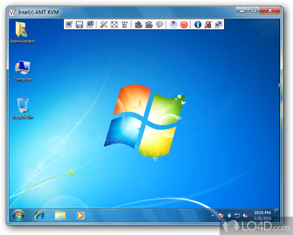
Task: Maximize the Intel(r) AMT KVM window
Action: 254,10
